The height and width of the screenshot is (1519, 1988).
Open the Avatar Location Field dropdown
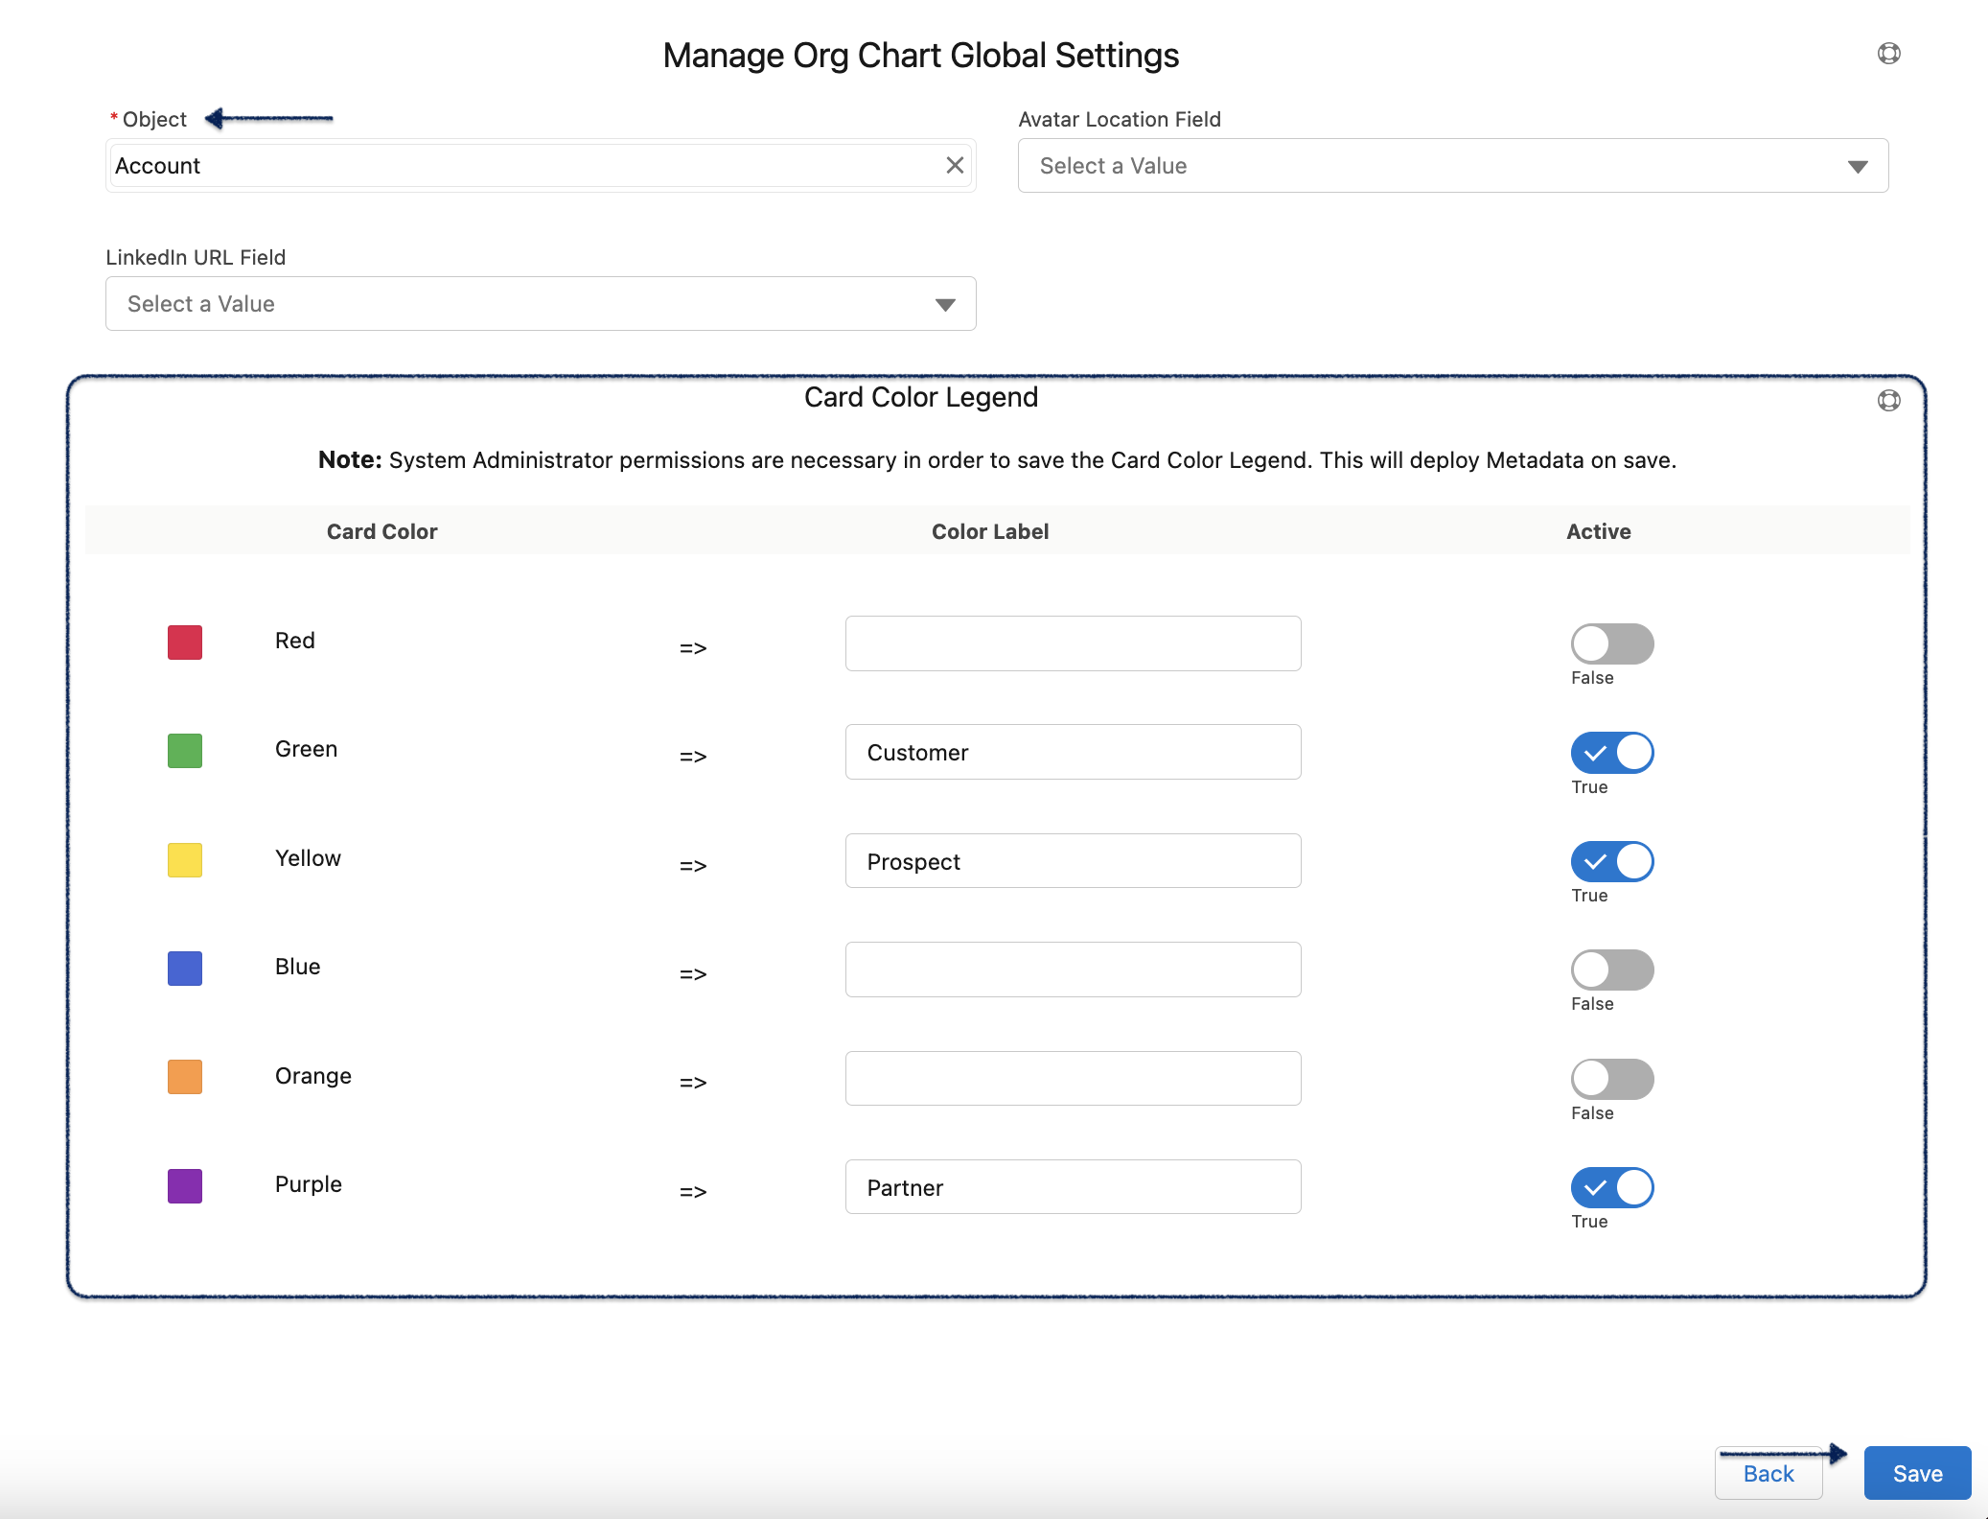(x=1453, y=166)
